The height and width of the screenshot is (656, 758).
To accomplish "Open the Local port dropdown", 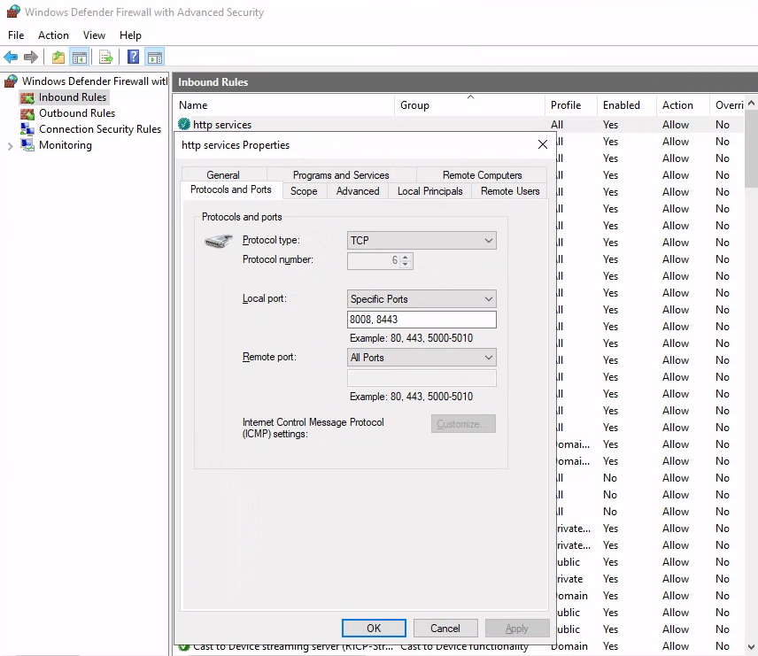I will pyautogui.click(x=422, y=298).
